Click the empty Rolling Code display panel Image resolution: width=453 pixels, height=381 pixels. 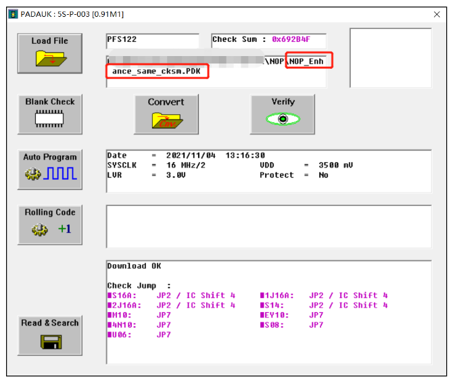(268, 226)
